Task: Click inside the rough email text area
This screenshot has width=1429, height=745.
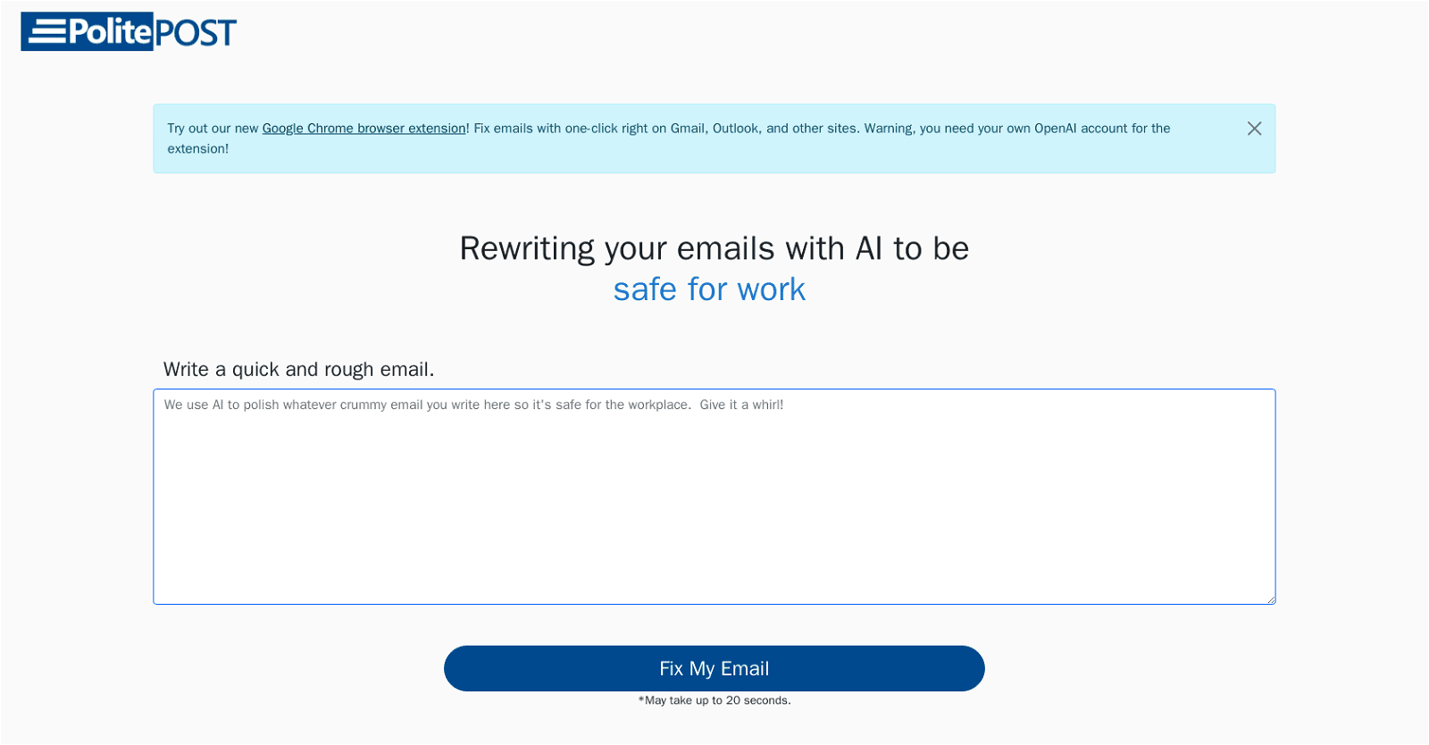Action: (714, 496)
